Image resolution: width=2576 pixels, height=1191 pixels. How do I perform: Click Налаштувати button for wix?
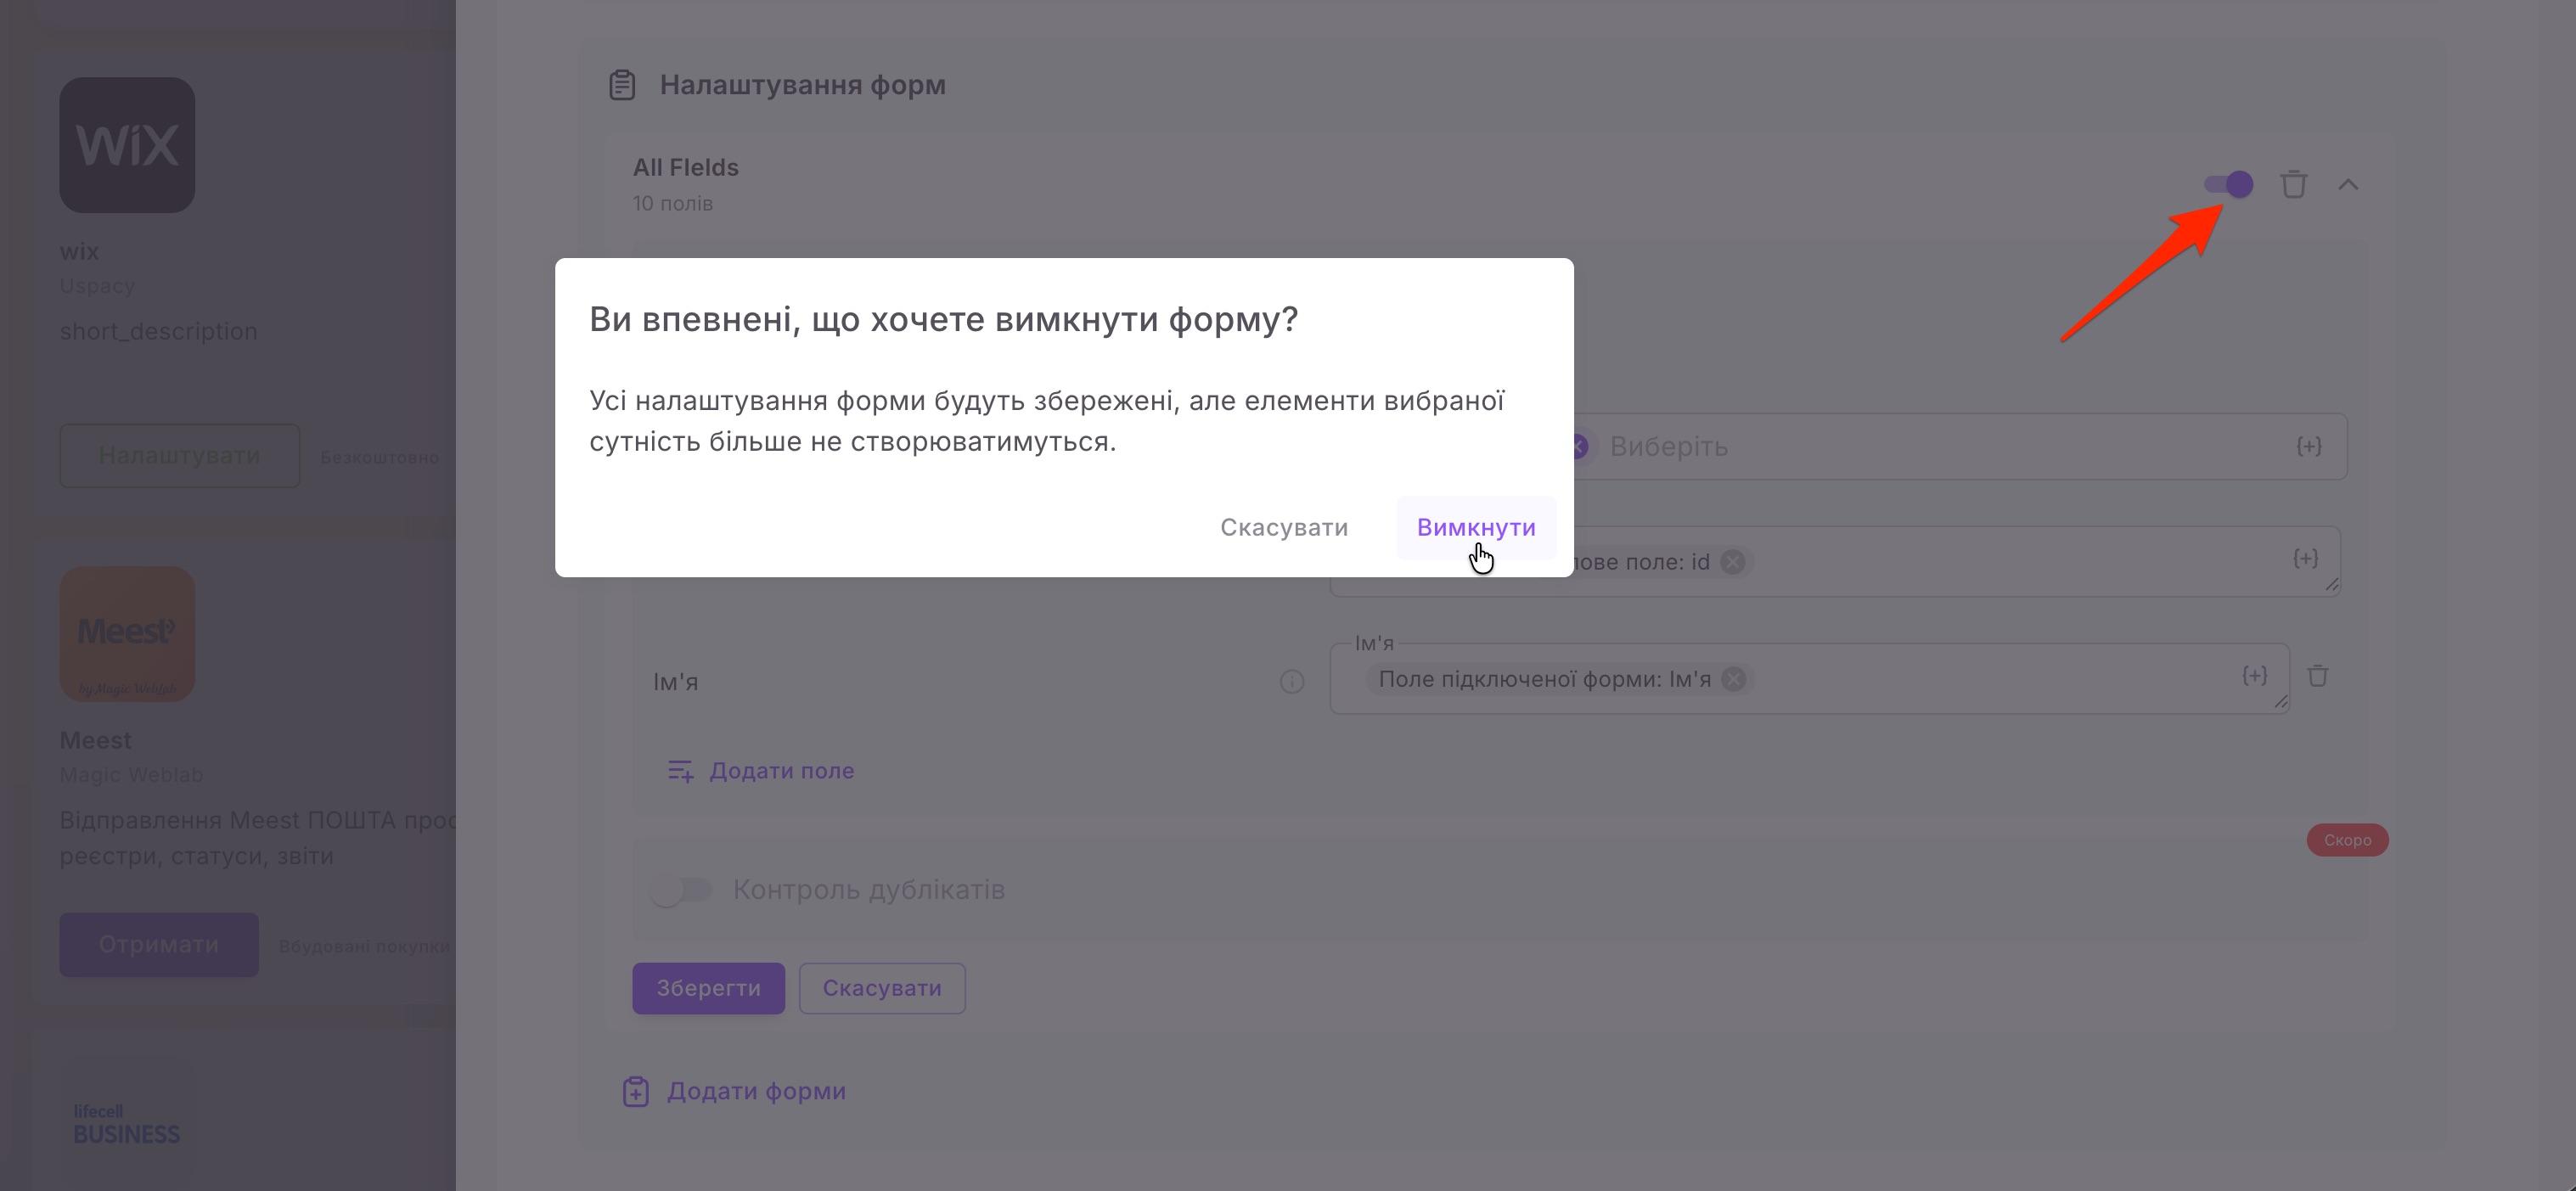[x=179, y=456]
